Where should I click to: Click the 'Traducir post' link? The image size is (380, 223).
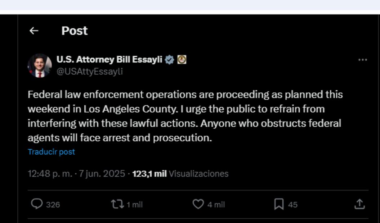click(x=51, y=152)
